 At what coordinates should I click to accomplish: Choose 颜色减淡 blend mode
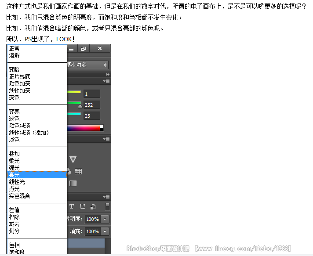coord(37,126)
